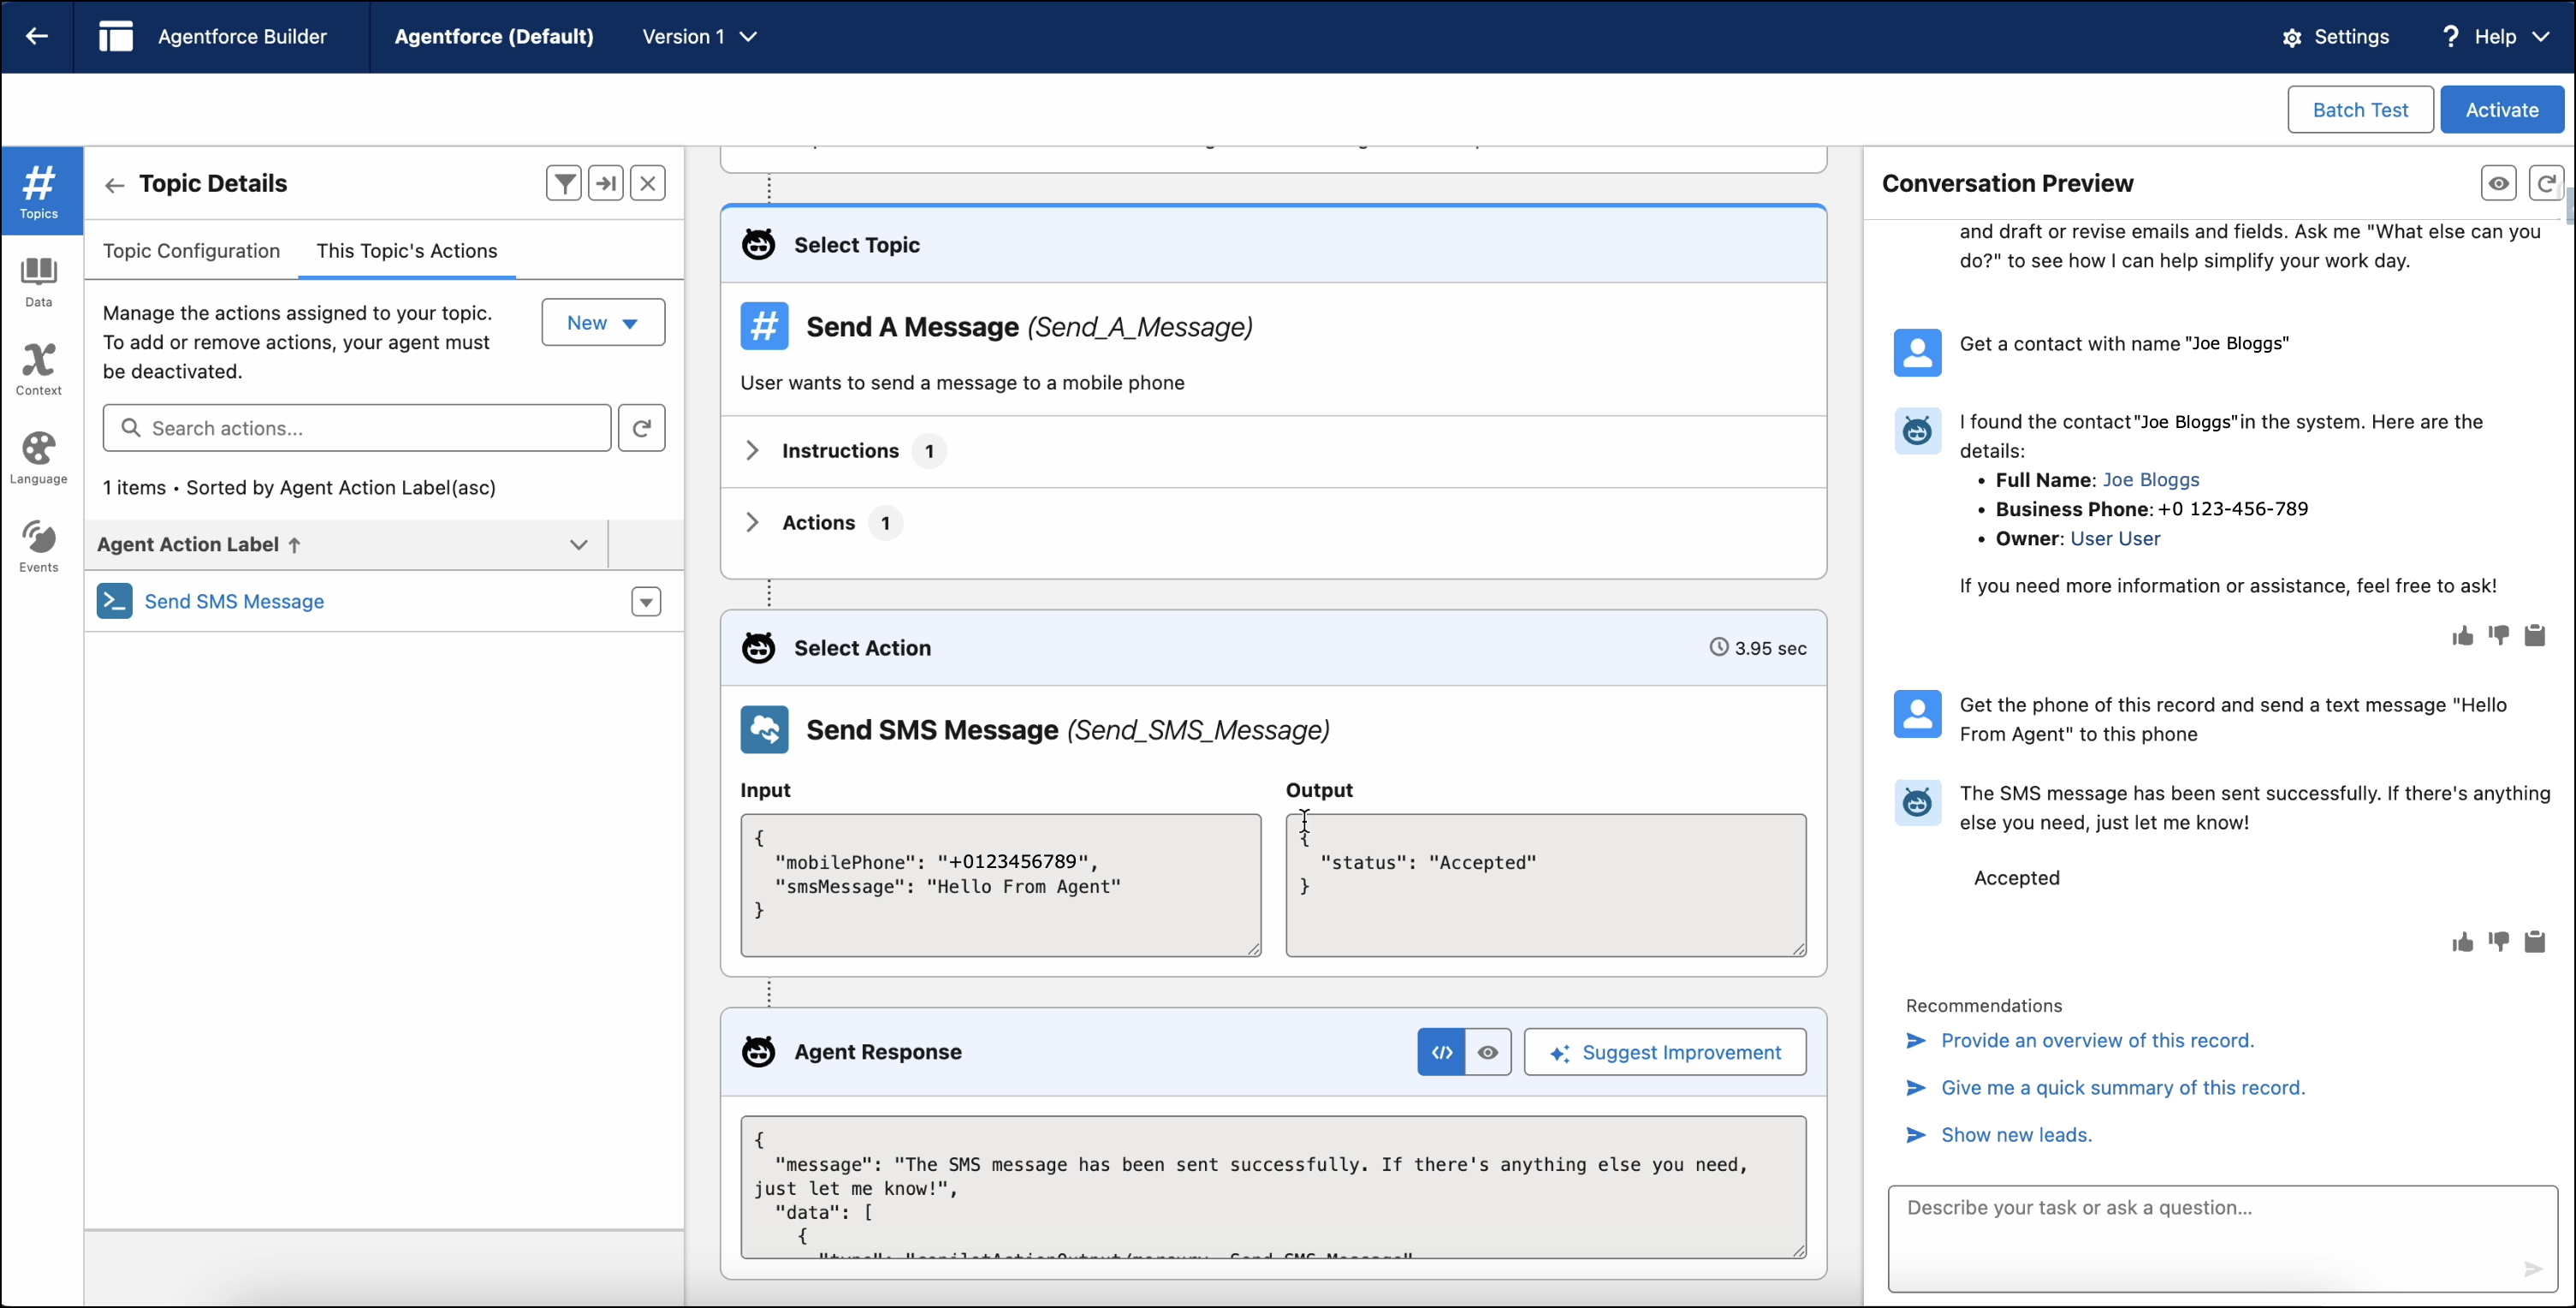
Task: Give a thumbs up to the SMS response
Action: click(x=2463, y=941)
